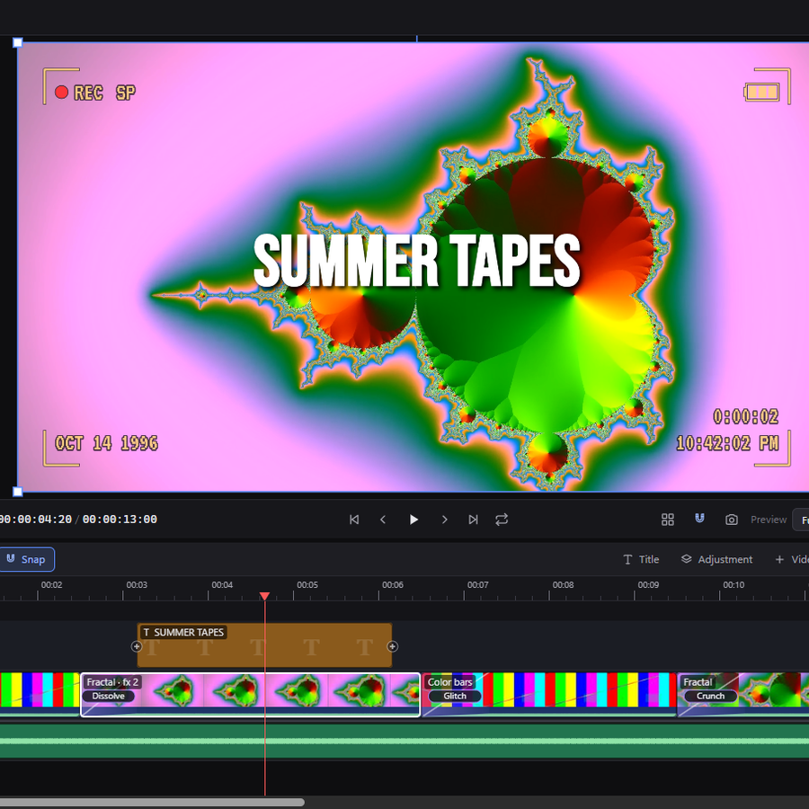Select the Color bars clip
Viewport: 809px width, 809px height.
pos(549,695)
